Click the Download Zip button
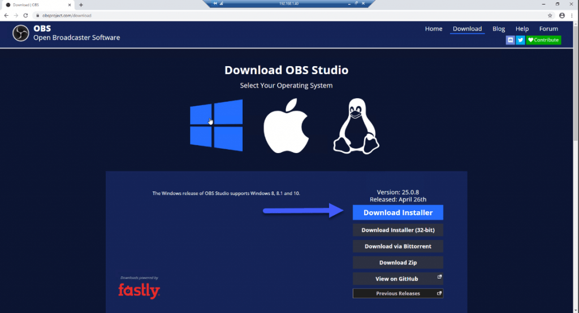This screenshot has height=313, width=579. [x=398, y=262]
